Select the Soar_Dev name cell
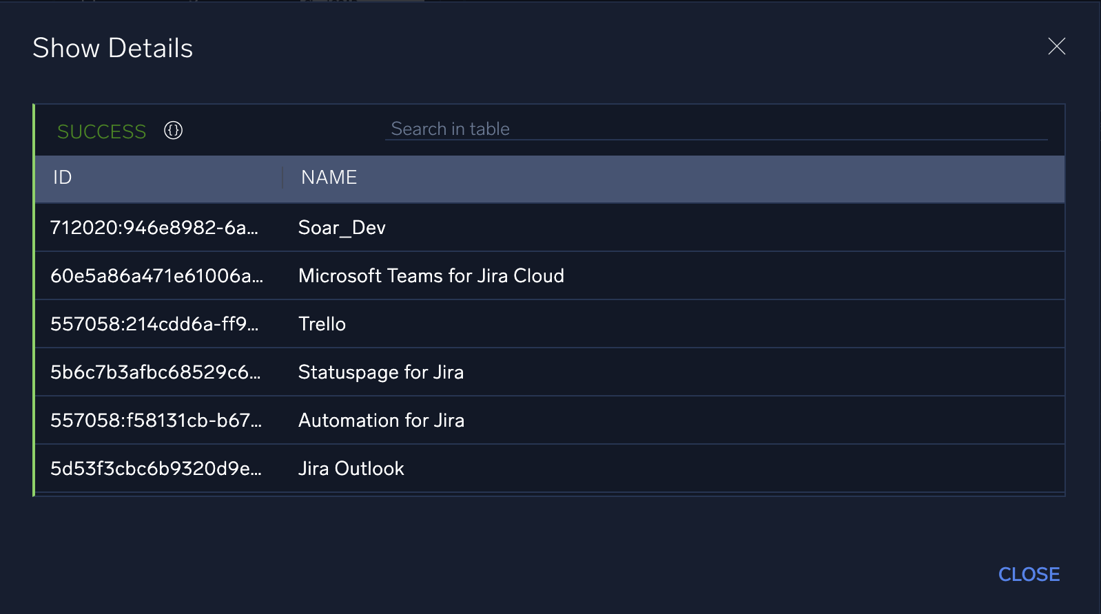Screen dimensions: 1101x614 coord(342,228)
